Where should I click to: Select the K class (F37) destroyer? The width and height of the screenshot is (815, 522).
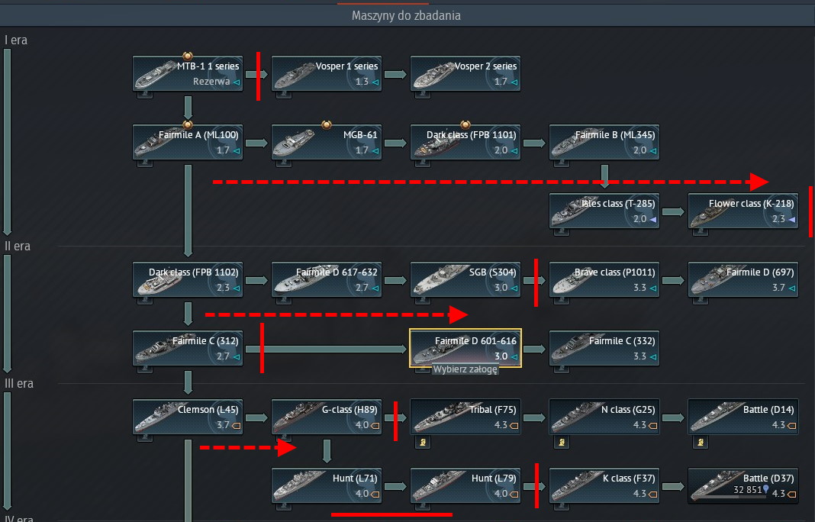pyautogui.click(x=604, y=485)
